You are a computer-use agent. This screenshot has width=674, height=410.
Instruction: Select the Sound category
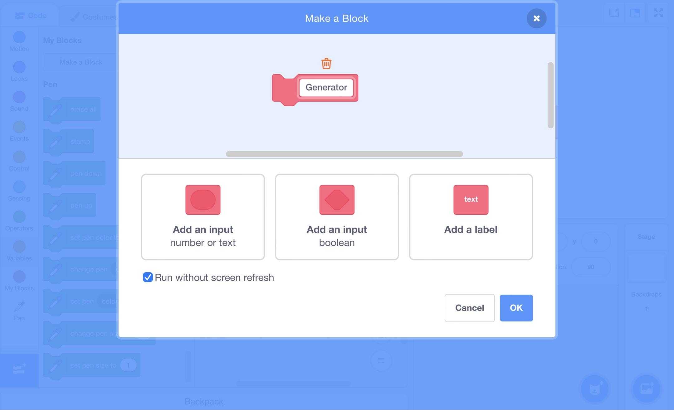click(x=19, y=102)
